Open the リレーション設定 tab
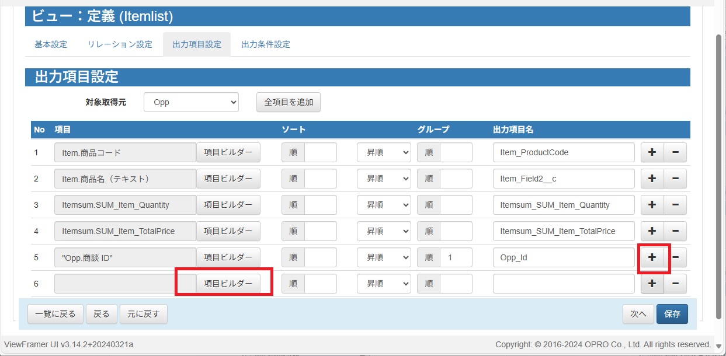The width and height of the screenshot is (726, 356). coord(120,44)
